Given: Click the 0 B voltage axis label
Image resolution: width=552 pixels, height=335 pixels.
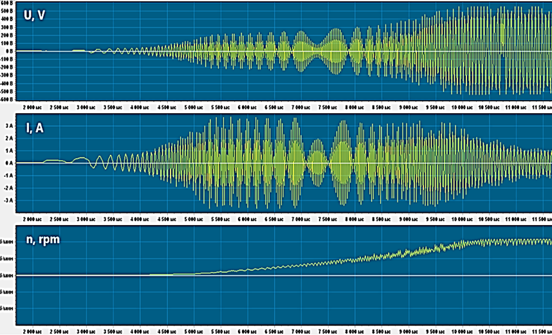Looking at the screenshot, I should [x=9, y=51].
